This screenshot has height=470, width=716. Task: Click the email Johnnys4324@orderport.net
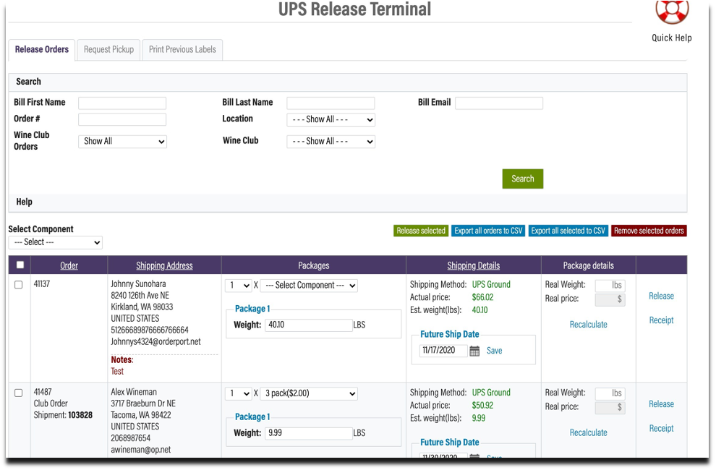pos(155,342)
